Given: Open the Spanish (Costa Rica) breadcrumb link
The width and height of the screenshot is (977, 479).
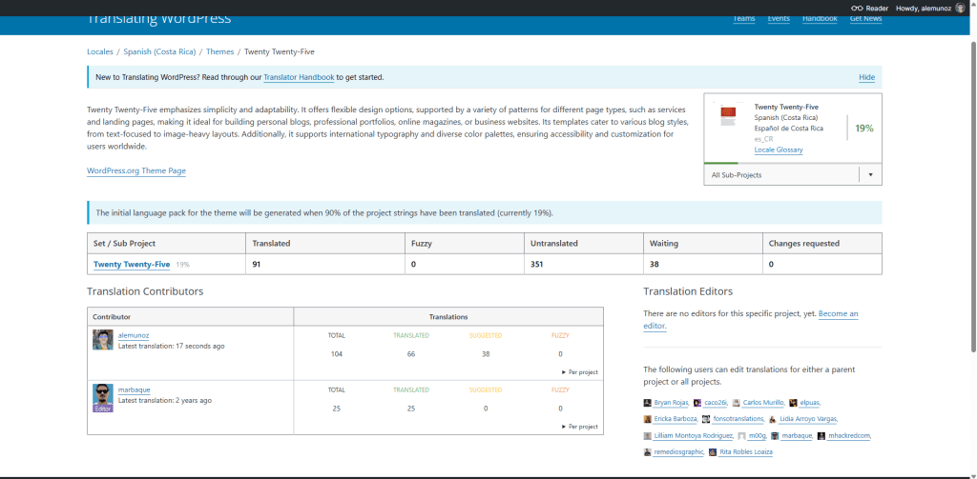Looking at the screenshot, I should click(x=159, y=51).
